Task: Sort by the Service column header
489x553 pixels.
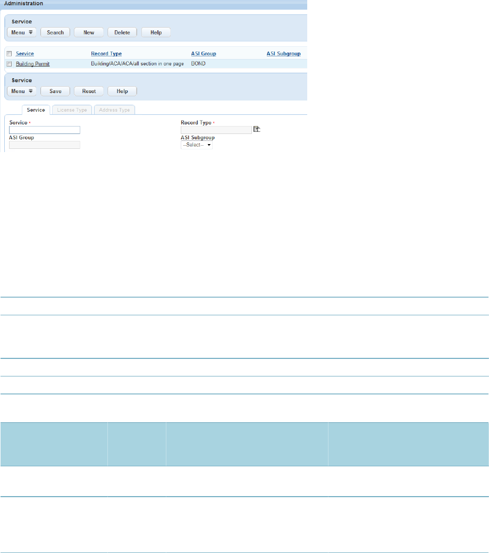Action: click(24, 54)
